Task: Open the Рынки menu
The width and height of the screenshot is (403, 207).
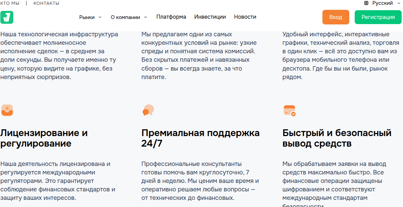Action: pyautogui.click(x=87, y=17)
